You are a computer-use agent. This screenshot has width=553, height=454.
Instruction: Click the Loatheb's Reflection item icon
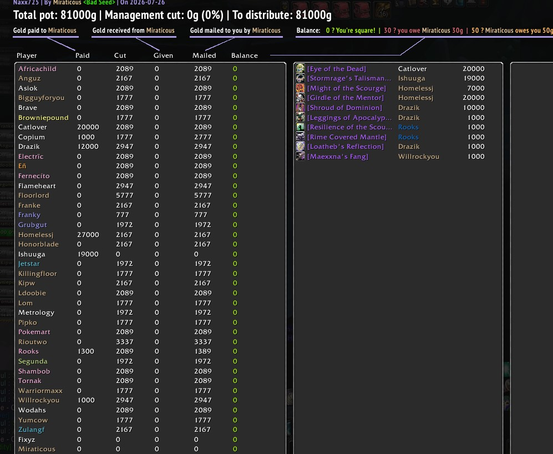coord(300,146)
